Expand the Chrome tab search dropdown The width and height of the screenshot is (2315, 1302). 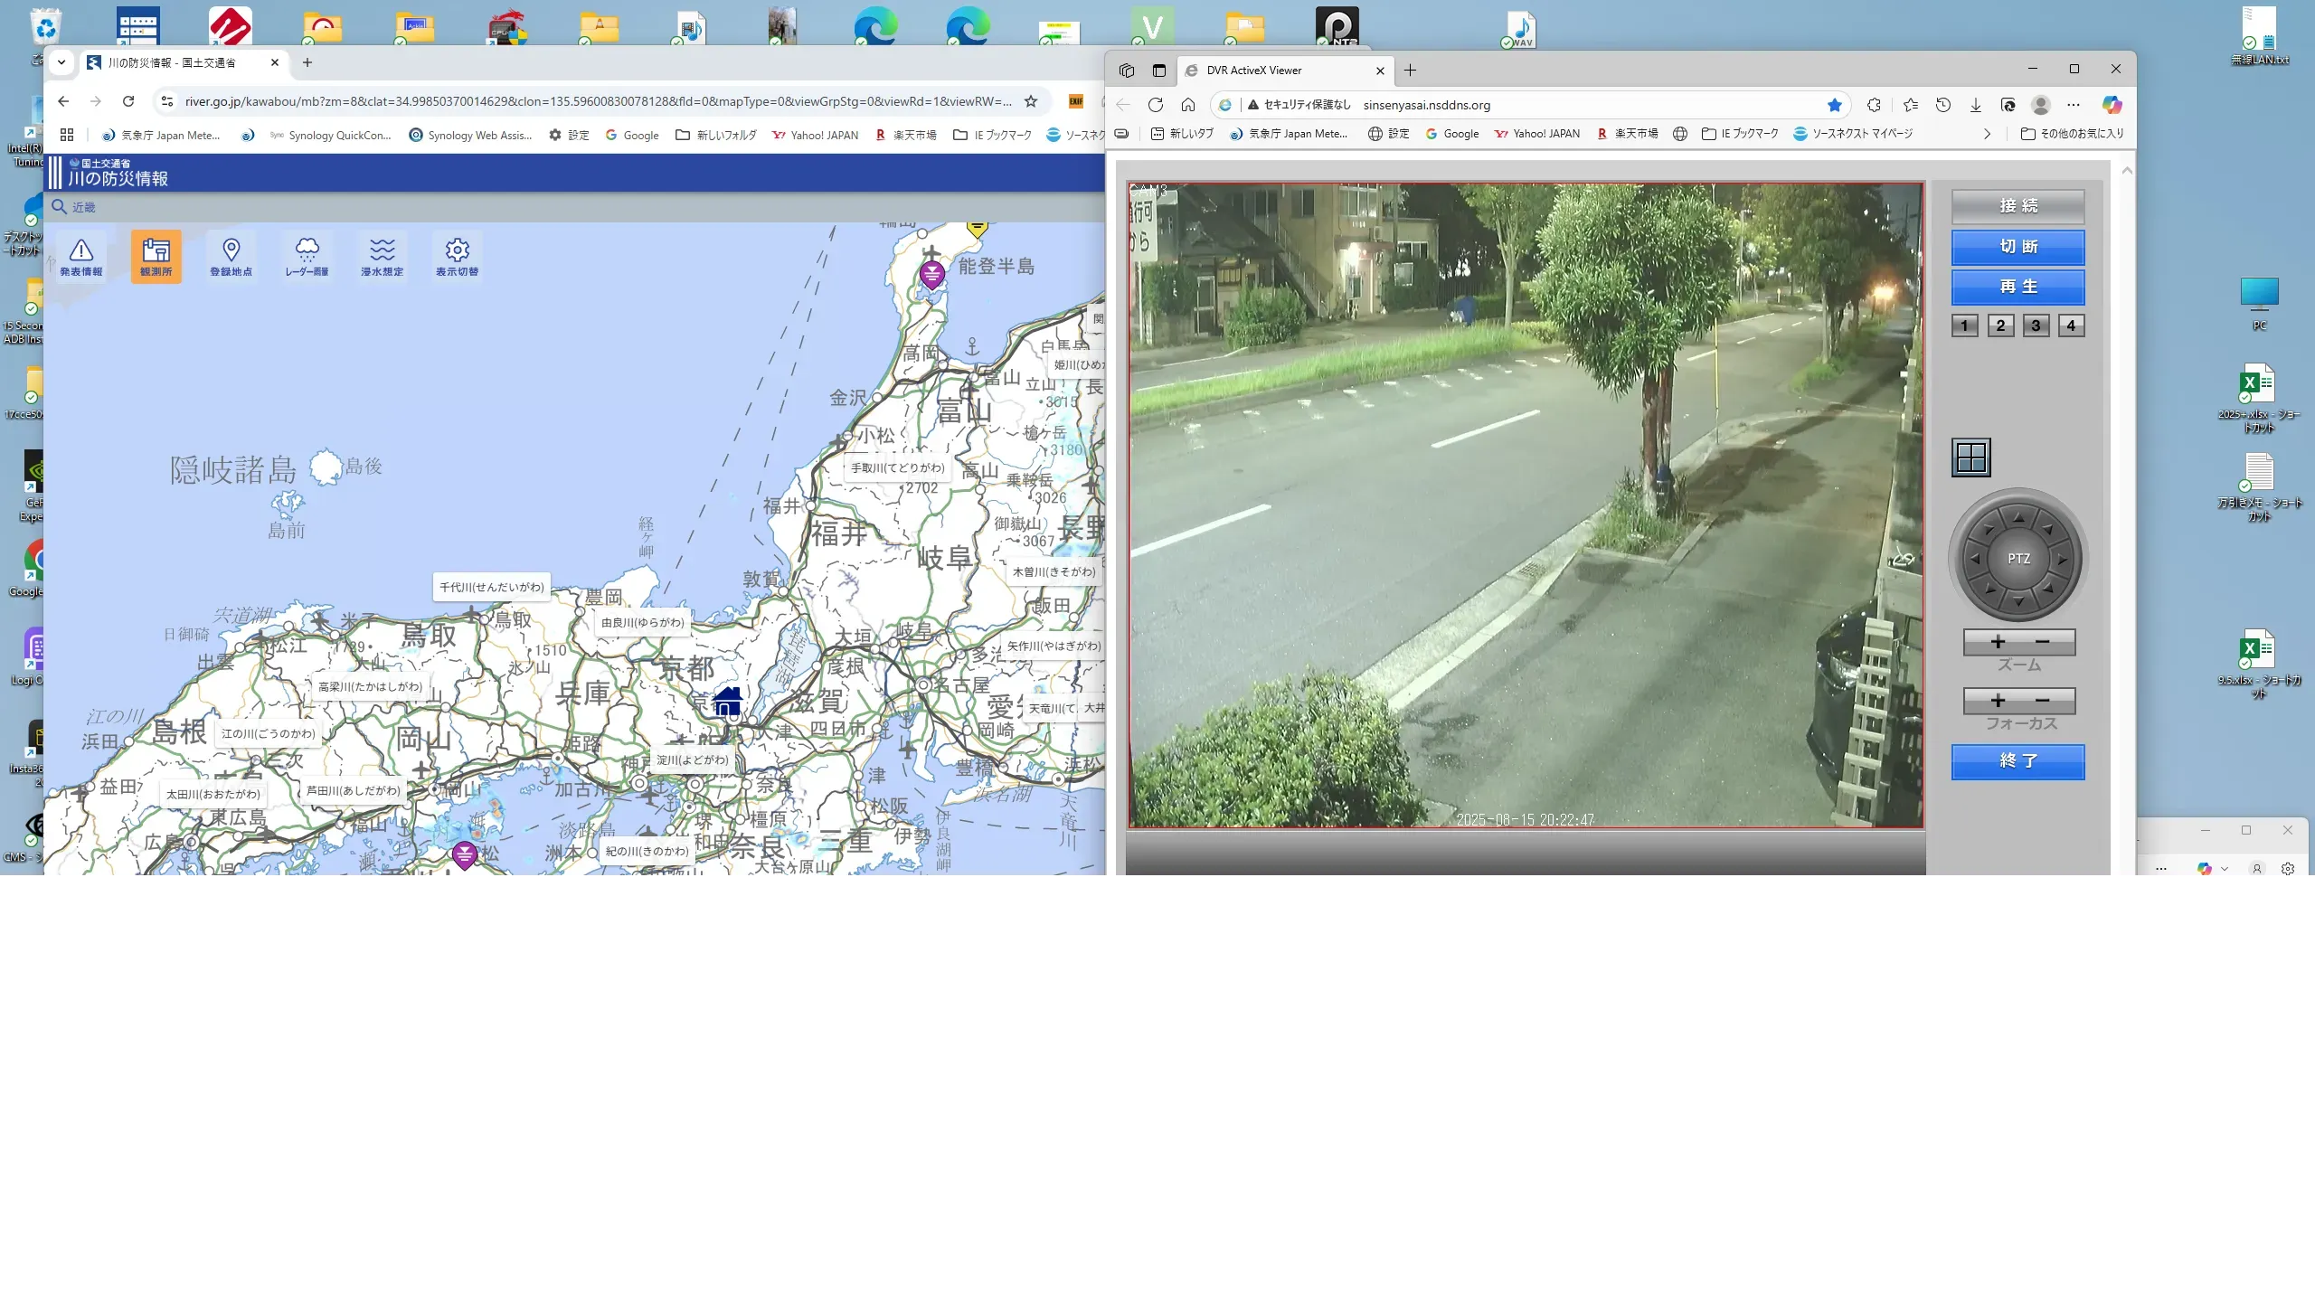pos(61,62)
